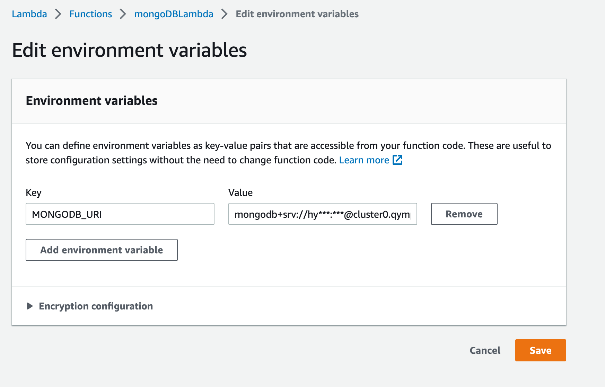Cancel editing environment variables
The height and width of the screenshot is (387, 605).
485,350
